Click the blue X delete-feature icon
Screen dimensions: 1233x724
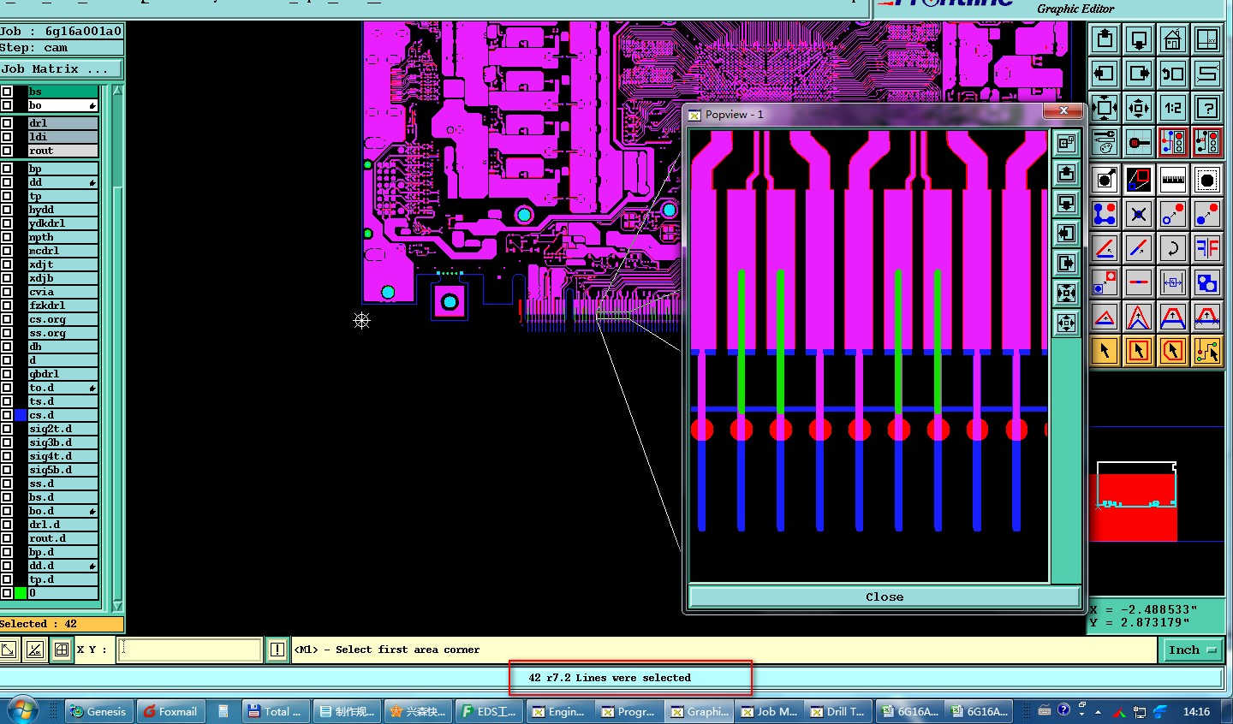point(1139,214)
